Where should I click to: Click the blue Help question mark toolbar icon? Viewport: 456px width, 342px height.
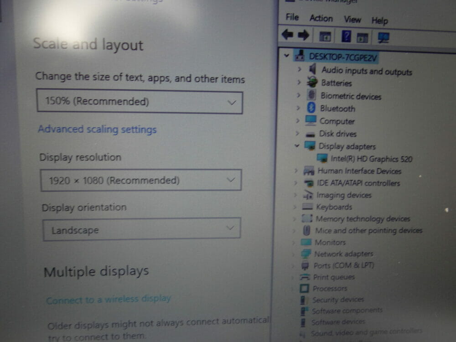(x=346, y=36)
